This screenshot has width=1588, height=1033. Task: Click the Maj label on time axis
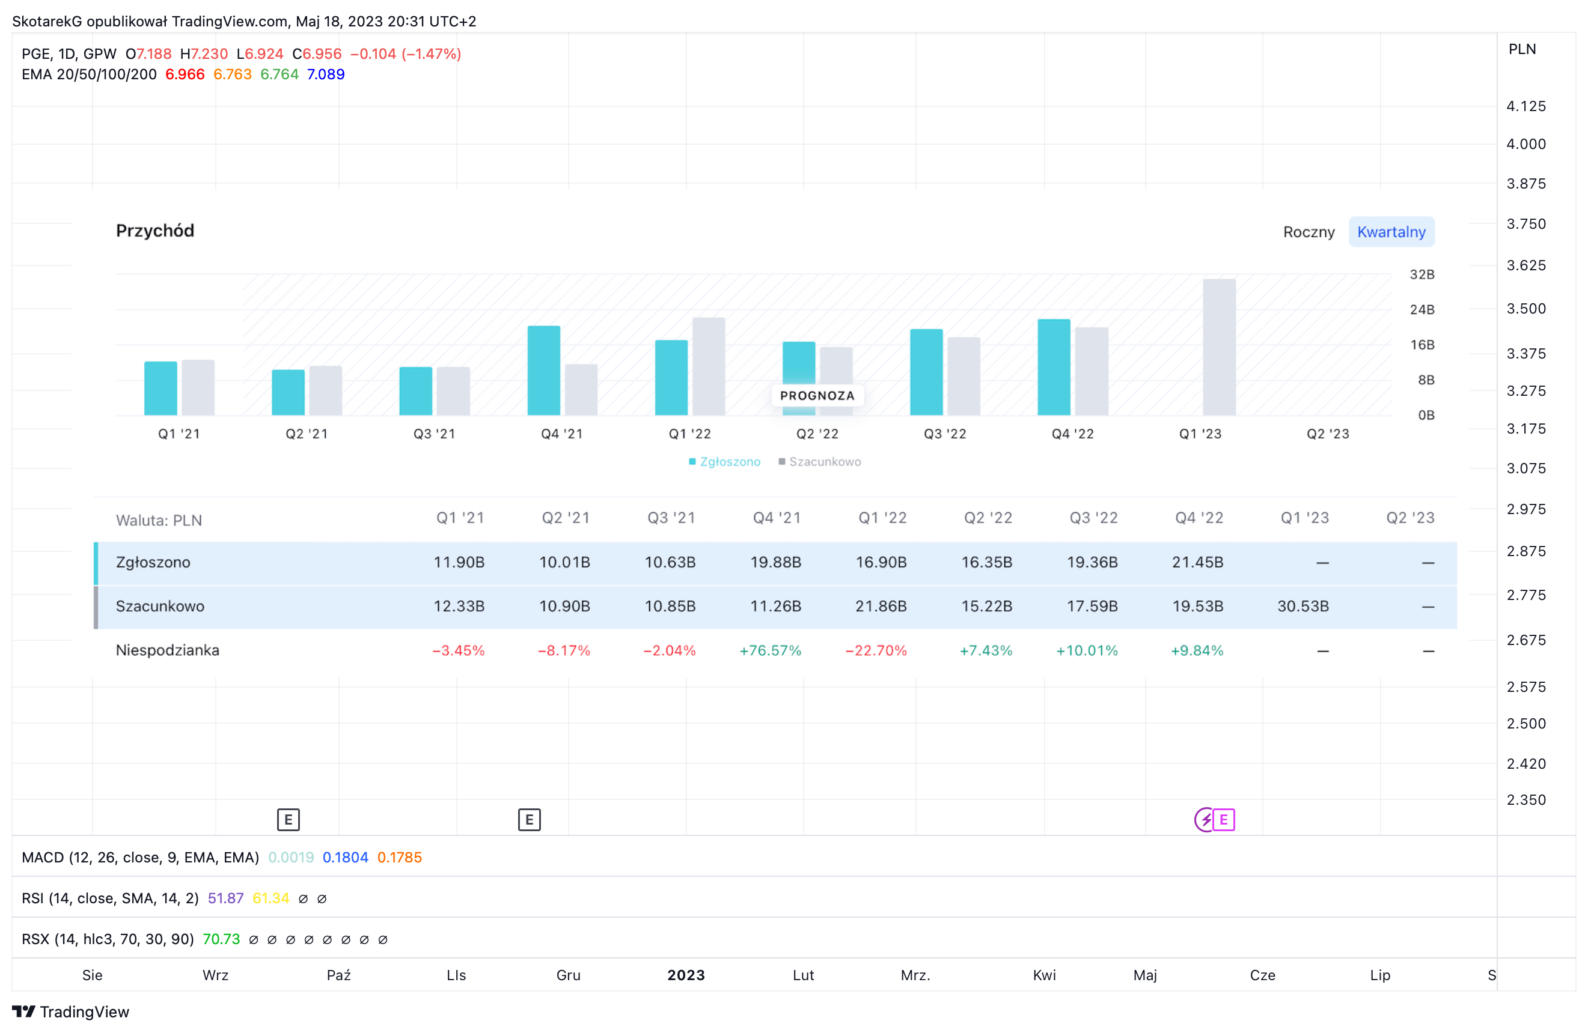pyautogui.click(x=1145, y=975)
